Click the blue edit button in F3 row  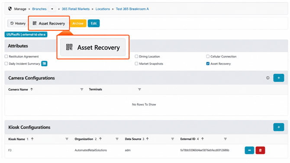(249, 150)
